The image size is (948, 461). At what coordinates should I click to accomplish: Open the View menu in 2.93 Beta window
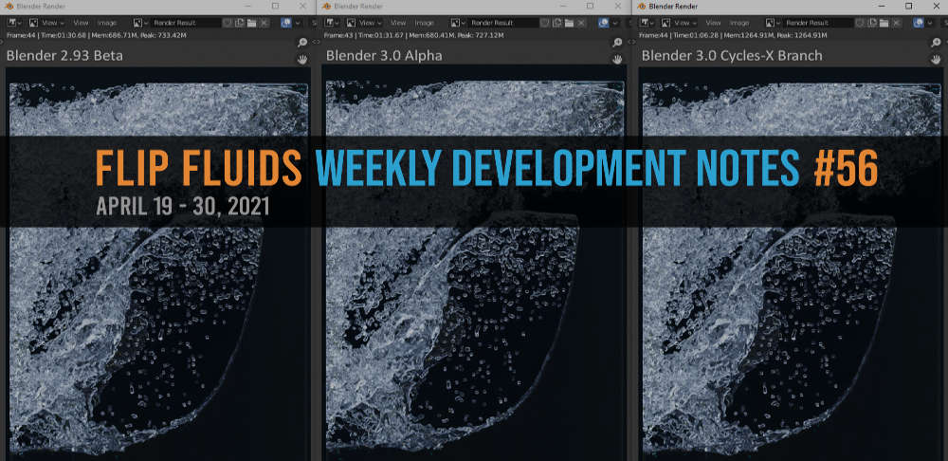(81, 23)
